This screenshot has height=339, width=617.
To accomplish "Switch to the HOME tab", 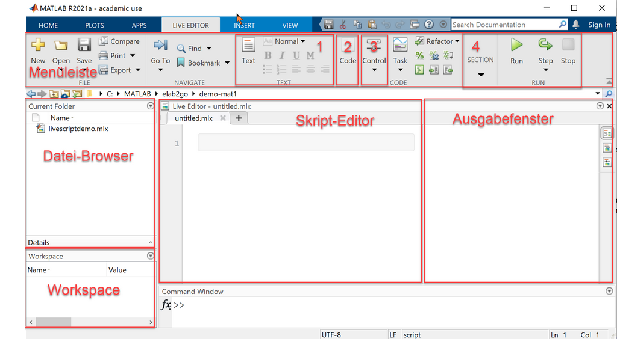I will pos(48,25).
